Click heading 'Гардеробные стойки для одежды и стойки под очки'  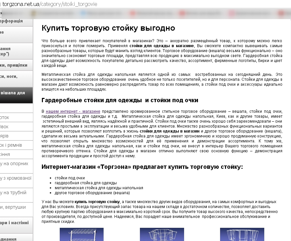(x=120, y=100)
